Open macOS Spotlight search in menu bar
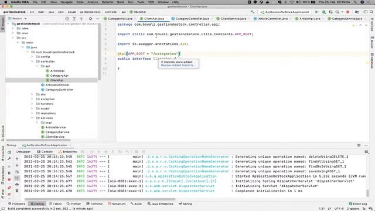 pos(355,2)
